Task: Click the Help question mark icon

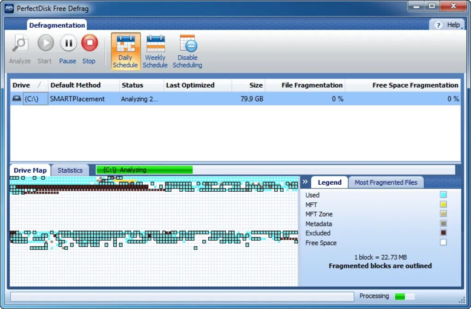Action: (x=438, y=25)
